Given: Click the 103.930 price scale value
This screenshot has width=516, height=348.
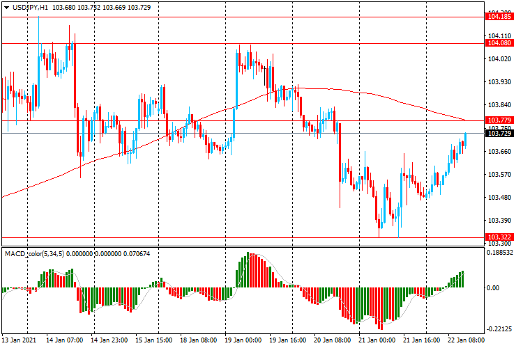Looking at the screenshot, I should 499,82.
